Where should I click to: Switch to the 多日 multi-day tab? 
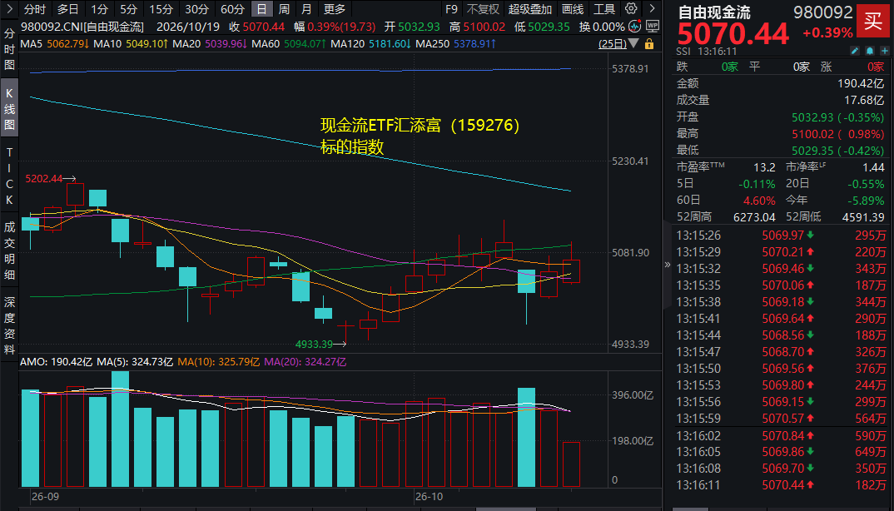(68, 9)
